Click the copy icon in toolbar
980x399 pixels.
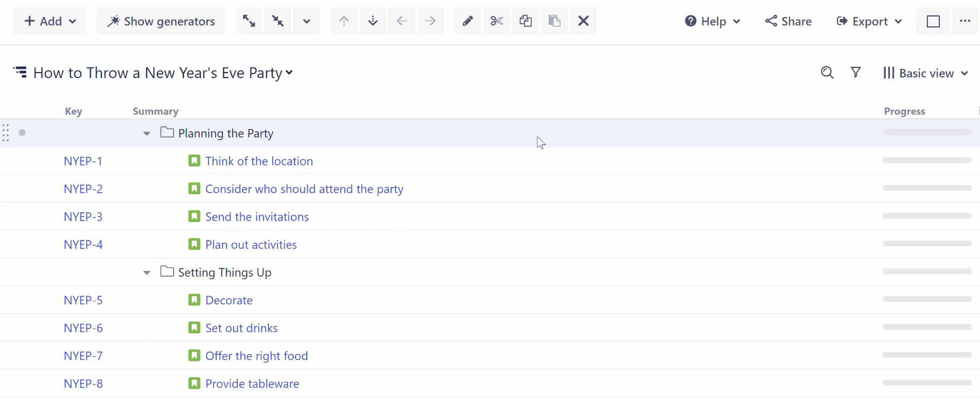pyautogui.click(x=526, y=21)
